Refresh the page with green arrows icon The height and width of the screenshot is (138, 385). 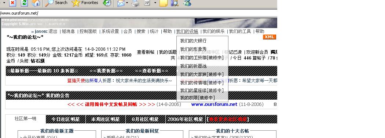[x=24, y=3]
